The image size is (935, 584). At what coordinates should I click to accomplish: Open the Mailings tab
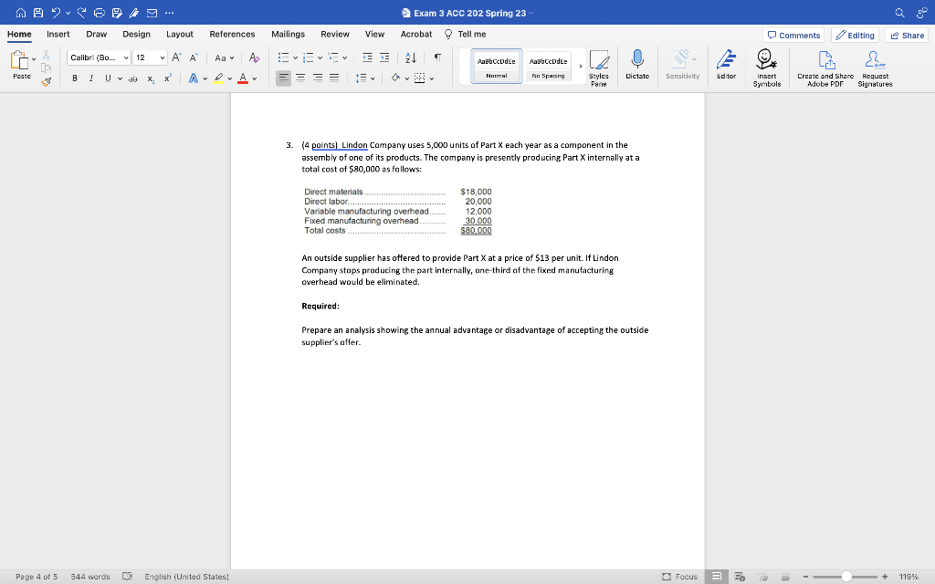tap(288, 34)
